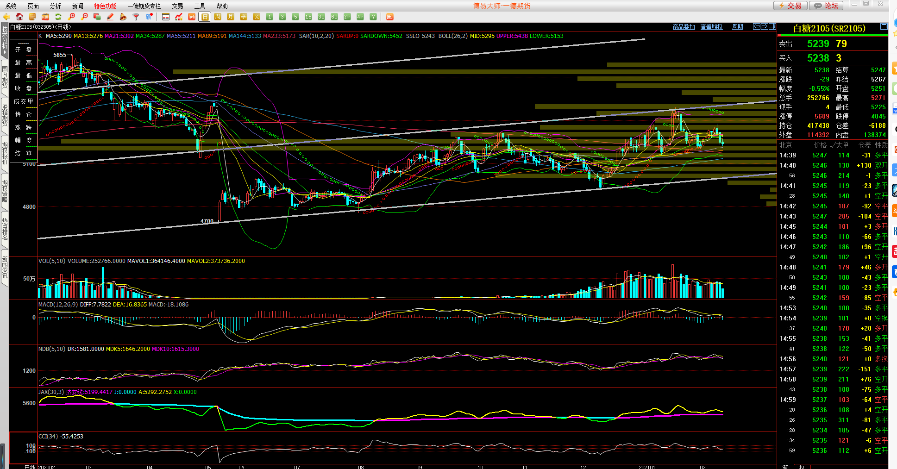
Task: Click the 周期 link
Action: (738, 27)
